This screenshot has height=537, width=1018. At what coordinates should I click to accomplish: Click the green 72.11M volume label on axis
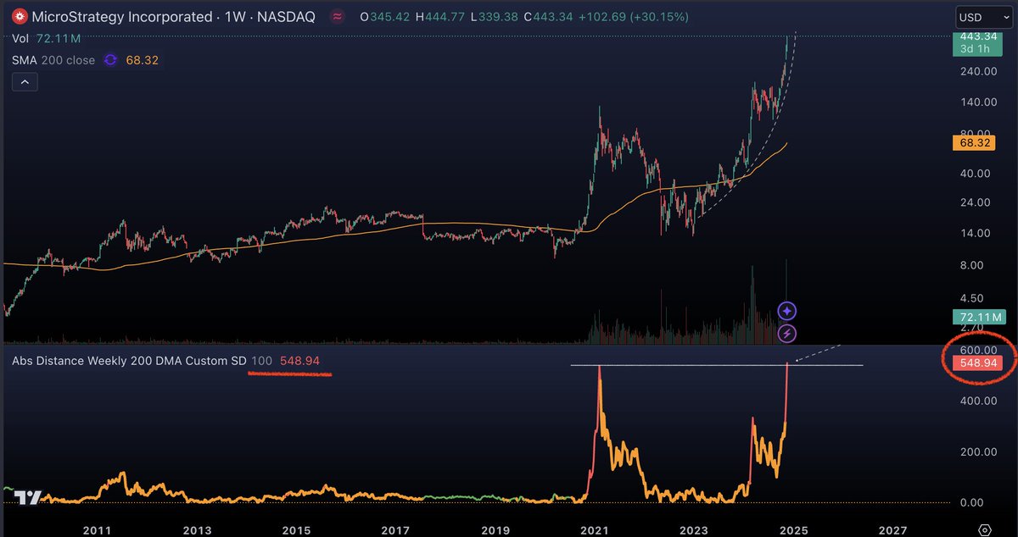[978, 318]
